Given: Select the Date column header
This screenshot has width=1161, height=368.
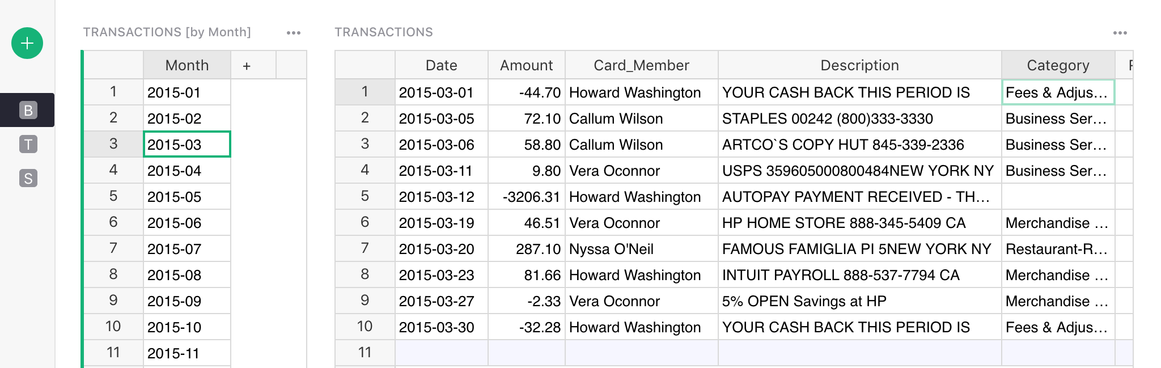Looking at the screenshot, I should click(x=441, y=65).
